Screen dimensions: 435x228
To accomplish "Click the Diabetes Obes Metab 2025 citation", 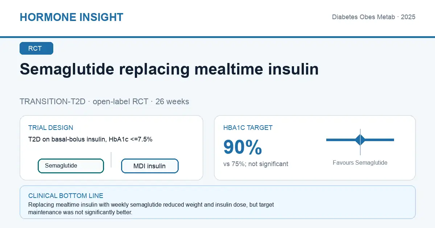I will tap(374, 17).
